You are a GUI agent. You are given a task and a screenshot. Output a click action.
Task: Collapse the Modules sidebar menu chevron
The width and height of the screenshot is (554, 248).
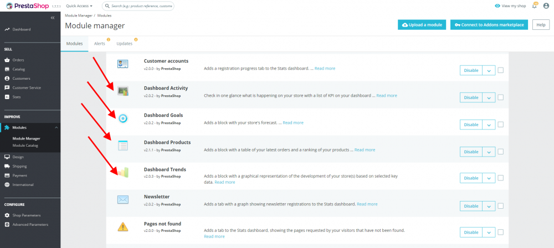pyautogui.click(x=56, y=127)
